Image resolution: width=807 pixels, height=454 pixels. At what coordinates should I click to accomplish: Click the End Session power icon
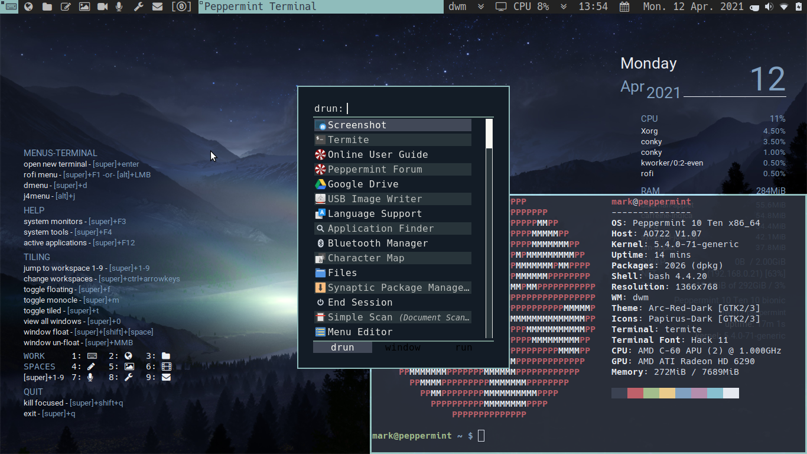click(321, 303)
